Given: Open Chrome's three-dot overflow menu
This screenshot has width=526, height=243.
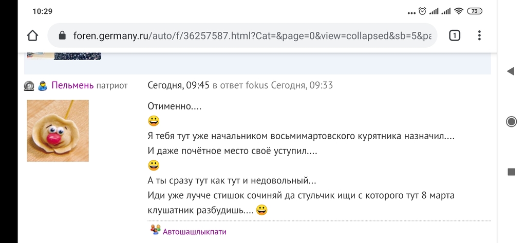Looking at the screenshot, I should point(479,35).
